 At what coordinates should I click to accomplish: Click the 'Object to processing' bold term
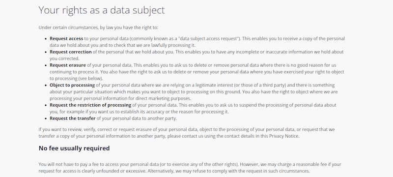coord(72,85)
